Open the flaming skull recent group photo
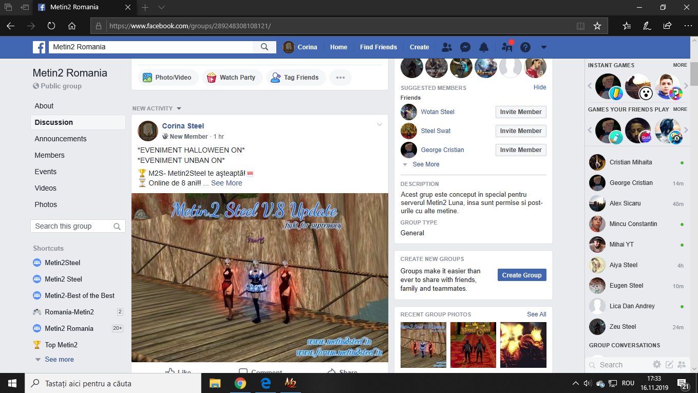This screenshot has height=393, width=698. click(523, 345)
